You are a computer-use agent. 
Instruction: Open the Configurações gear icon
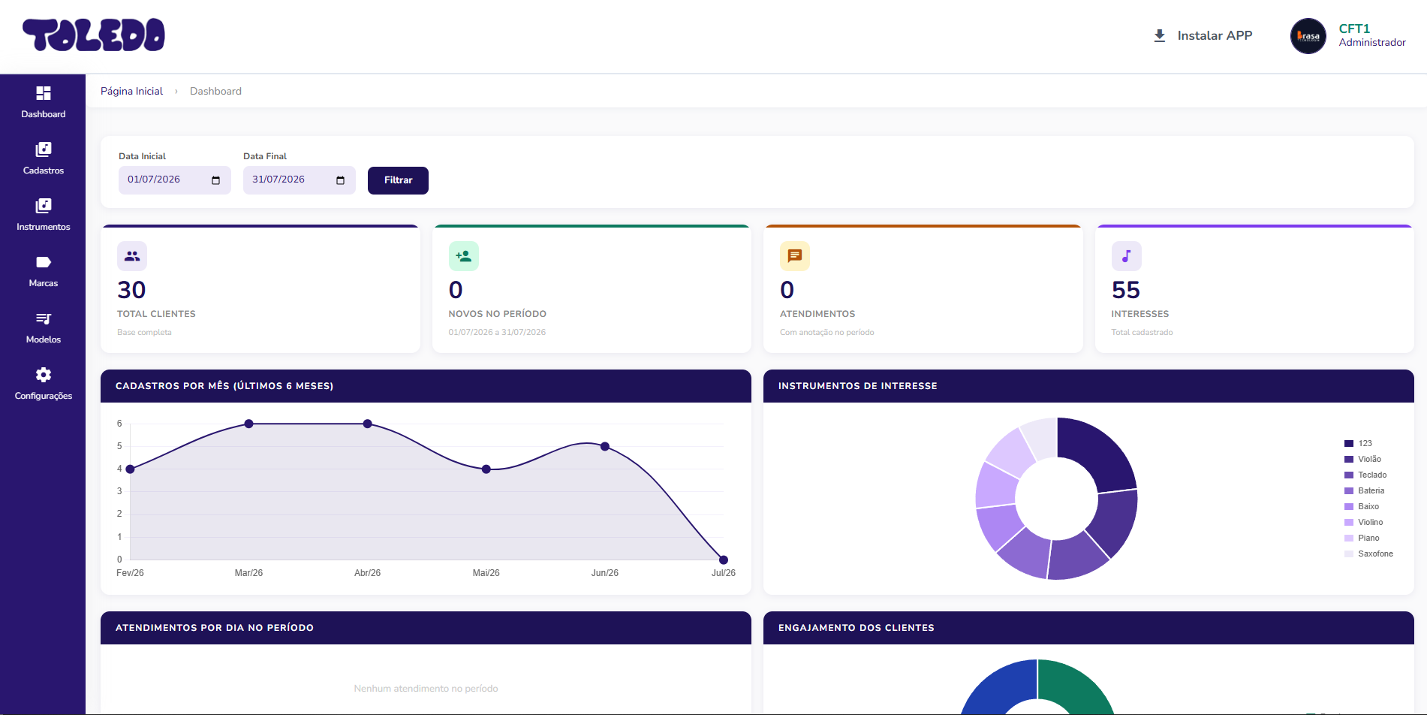tap(44, 375)
